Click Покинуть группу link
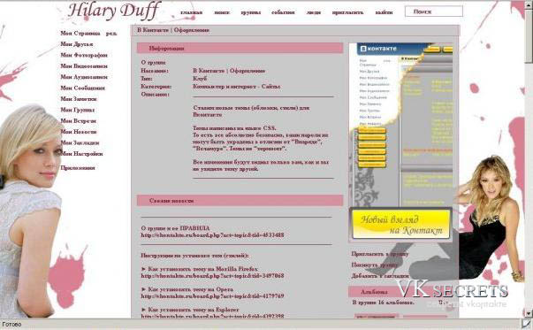Viewport: 533px width, 330px height. tap(374, 265)
